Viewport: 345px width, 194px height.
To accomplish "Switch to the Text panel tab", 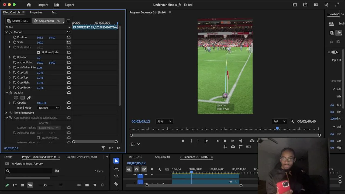I will pyautogui.click(x=54, y=12).
